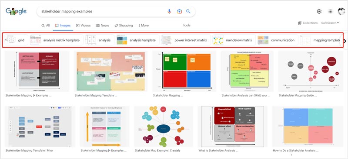Select the grid filter chip

[16, 40]
